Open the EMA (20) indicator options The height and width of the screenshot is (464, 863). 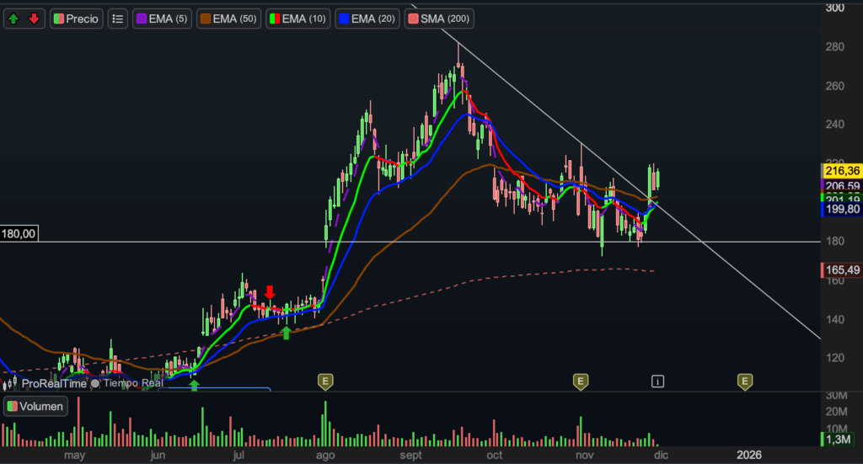click(367, 18)
